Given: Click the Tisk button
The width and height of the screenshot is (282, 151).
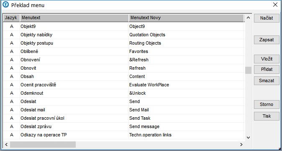Looking at the screenshot, I should (267, 116).
